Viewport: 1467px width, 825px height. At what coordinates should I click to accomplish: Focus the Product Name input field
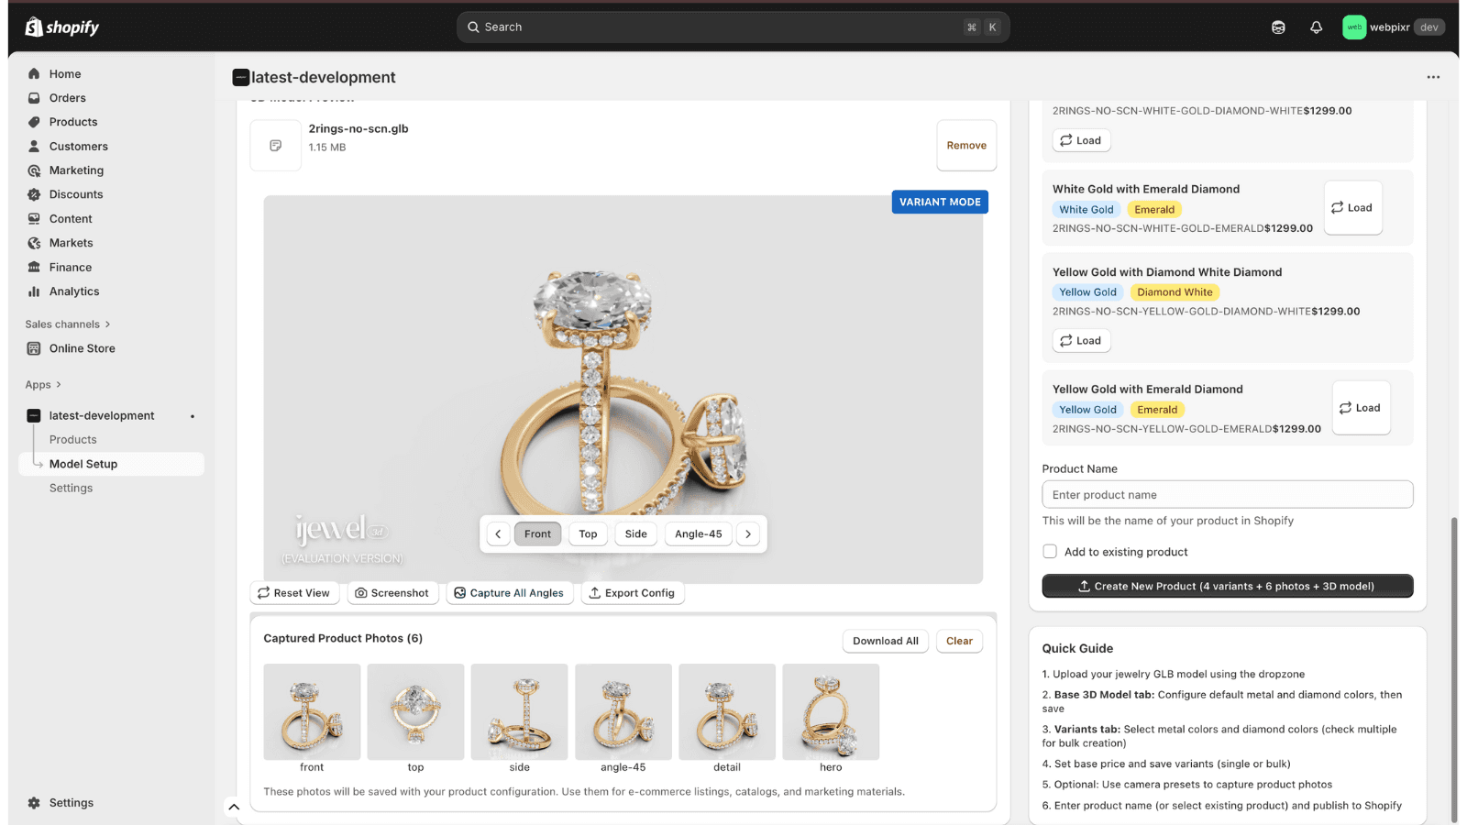point(1227,495)
